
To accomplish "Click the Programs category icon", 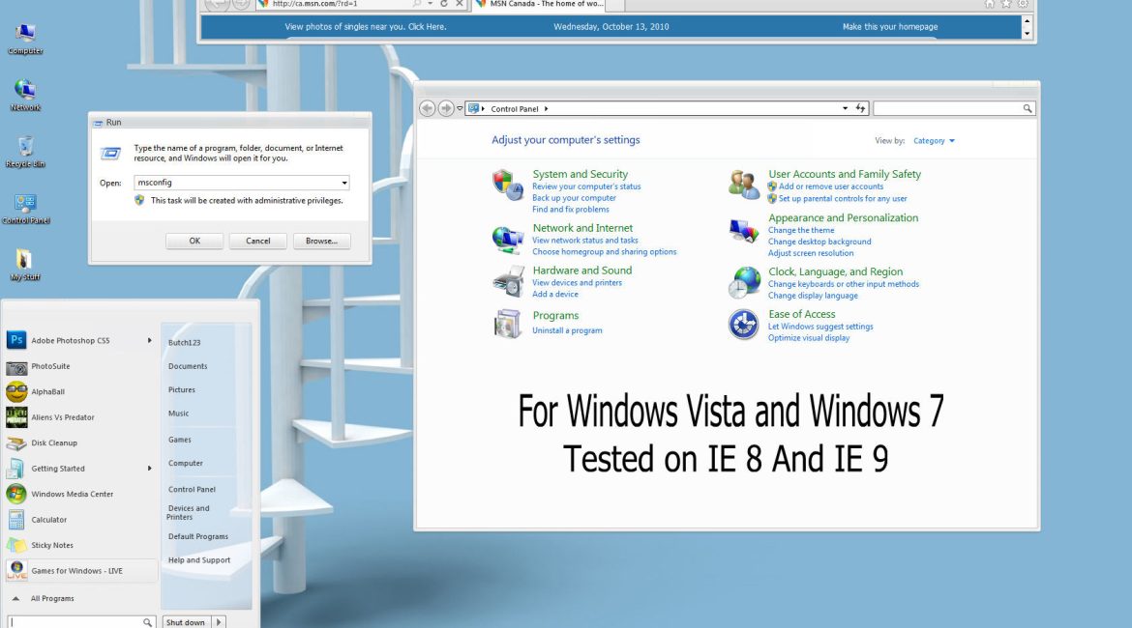I will pyautogui.click(x=508, y=324).
